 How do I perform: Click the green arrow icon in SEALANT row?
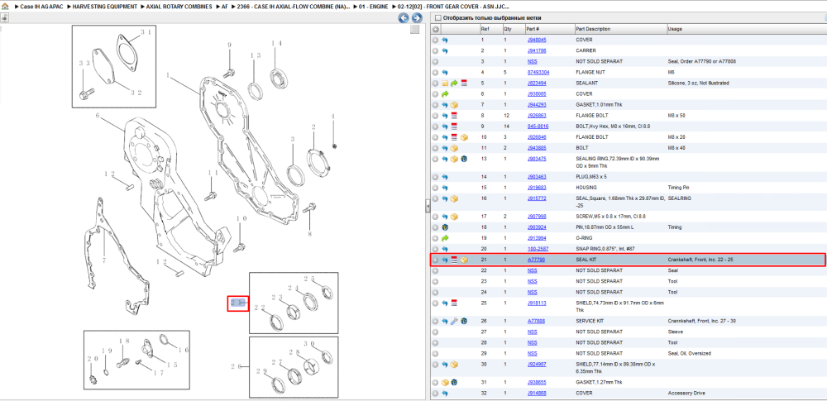[x=454, y=83]
